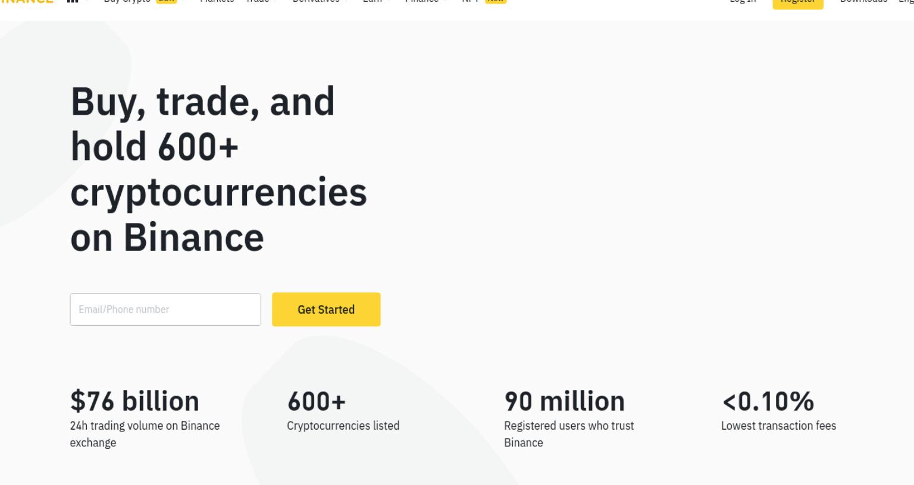Go to the NFT section
Viewport: 914px width, 485px height.
pos(470,2)
